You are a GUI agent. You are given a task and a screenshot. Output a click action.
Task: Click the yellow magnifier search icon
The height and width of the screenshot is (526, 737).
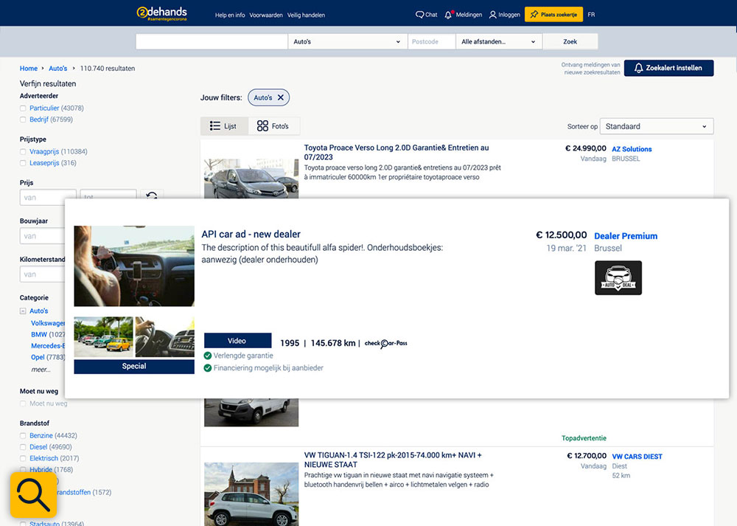33,495
